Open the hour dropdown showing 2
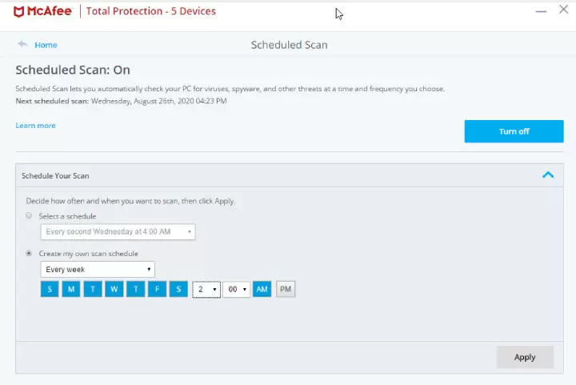 (206, 290)
